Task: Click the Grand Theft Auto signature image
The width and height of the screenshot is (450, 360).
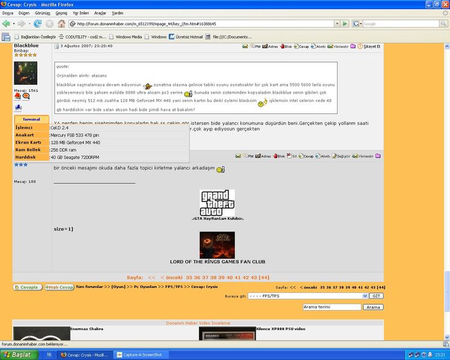Action: point(217,203)
